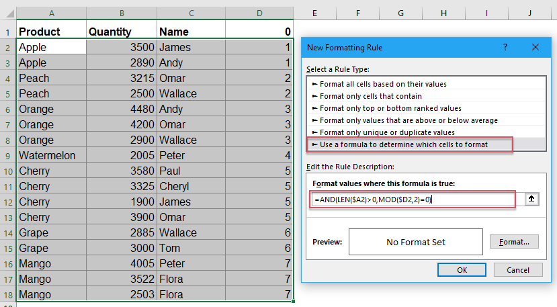The image size is (557, 307).
Task: Select 'Format all cells based on their values'
Action: point(383,84)
